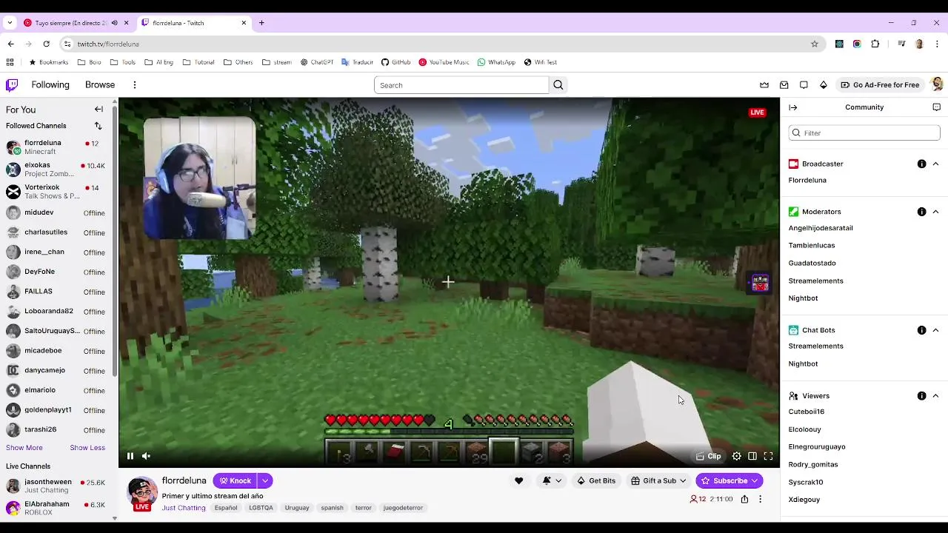Sort the Followed Channels list
This screenshot has height=533, width=948.
(98, 126)
